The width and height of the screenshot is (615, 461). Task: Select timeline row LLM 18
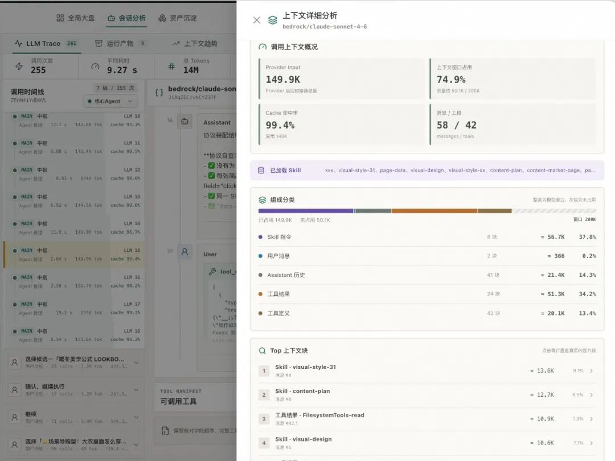click(73, 335)
